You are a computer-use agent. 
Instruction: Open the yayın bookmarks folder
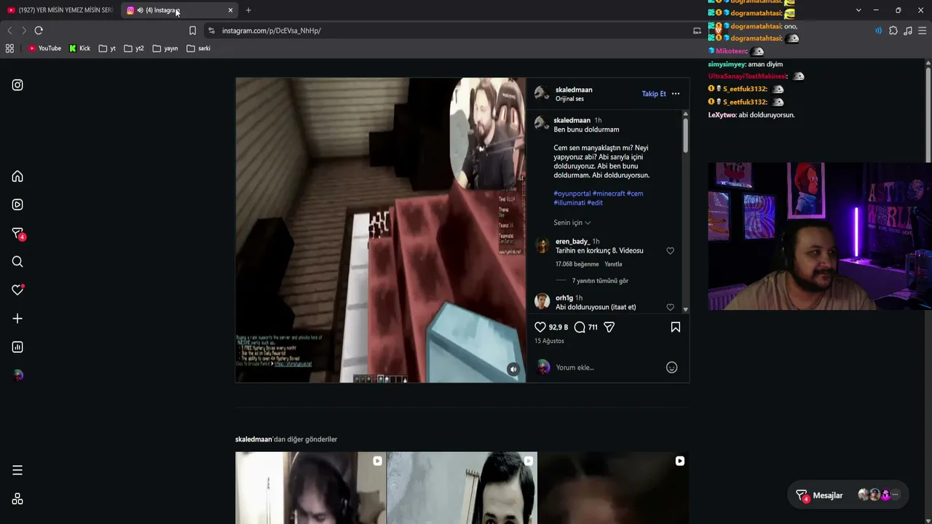165,49
